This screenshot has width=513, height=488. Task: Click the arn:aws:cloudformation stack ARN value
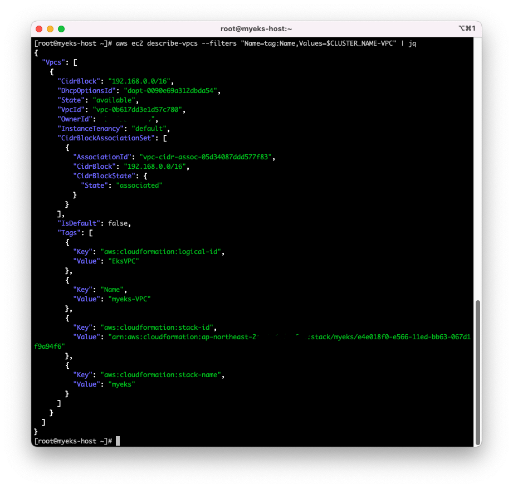pos(290,337)
